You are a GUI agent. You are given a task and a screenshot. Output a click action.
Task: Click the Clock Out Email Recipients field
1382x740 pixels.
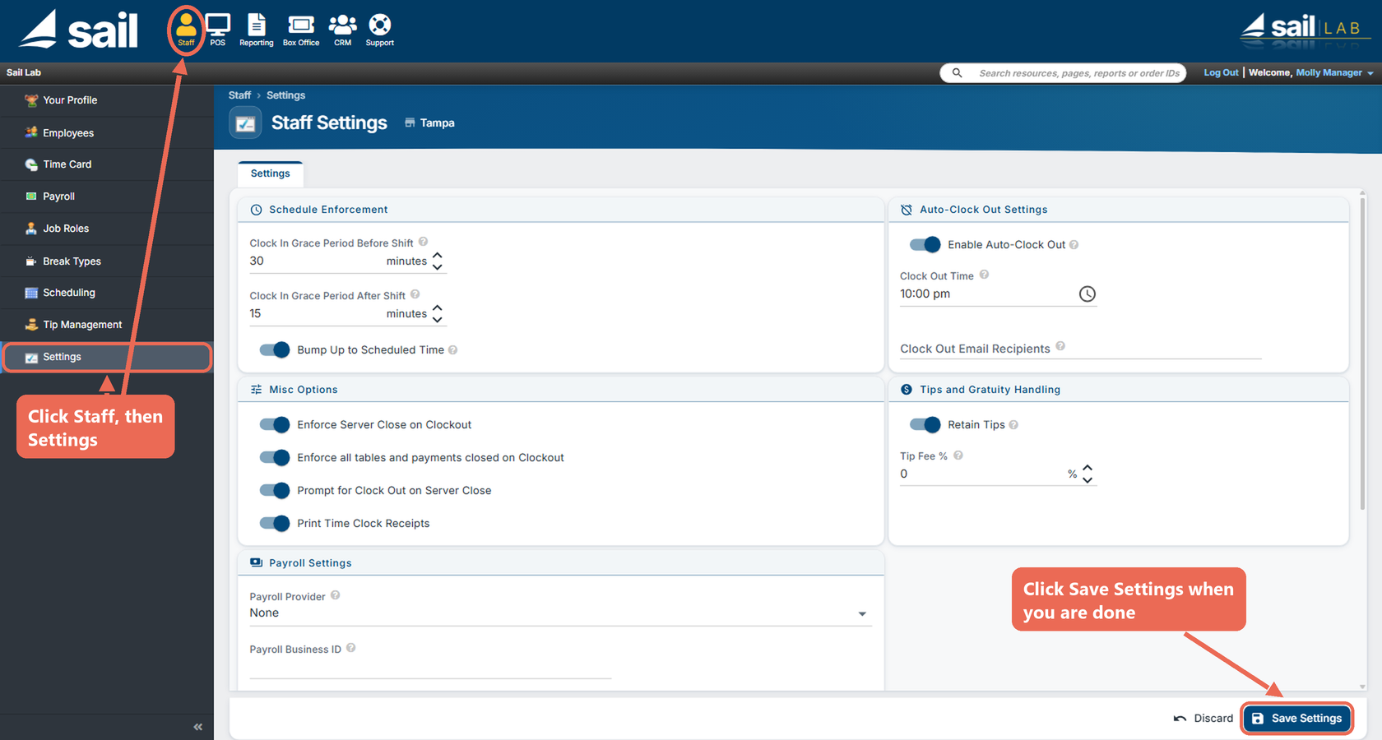[1080, 349]
